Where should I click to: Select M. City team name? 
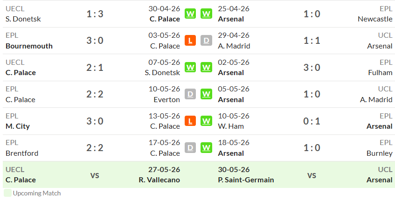[18, 126]
